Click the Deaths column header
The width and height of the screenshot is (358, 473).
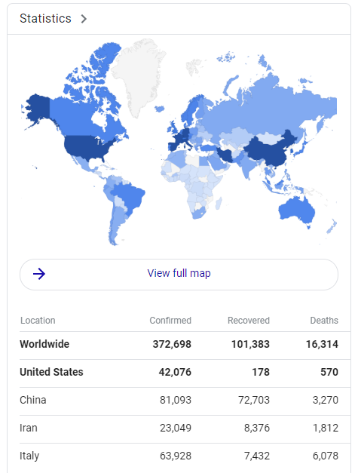[324, 321]
